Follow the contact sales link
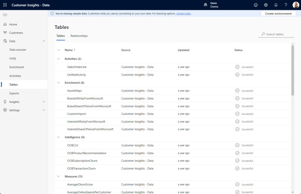This screenshot has width=301, height=194. (x=183, y=13)
